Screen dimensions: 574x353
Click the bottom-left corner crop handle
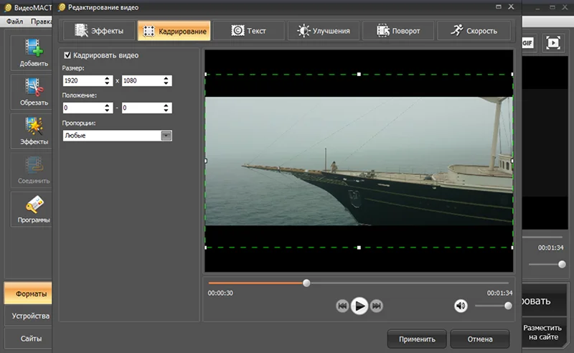(x=206, y=248)
